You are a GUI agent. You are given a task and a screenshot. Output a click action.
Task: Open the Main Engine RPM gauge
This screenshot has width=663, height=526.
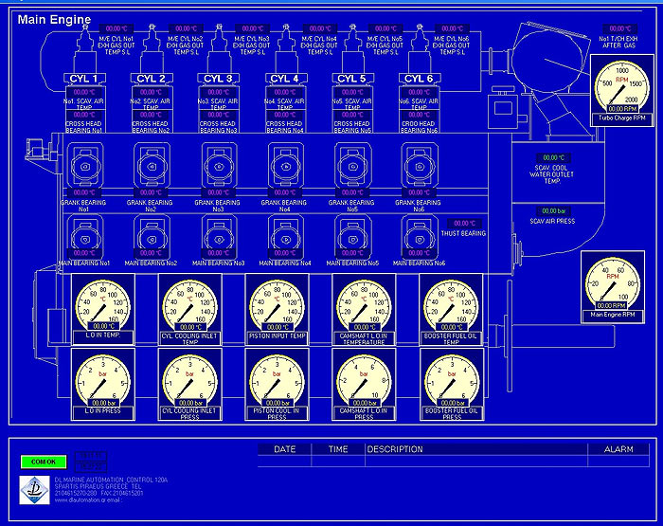tap(612, 286)
